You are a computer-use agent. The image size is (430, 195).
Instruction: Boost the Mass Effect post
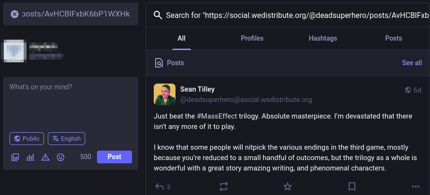click(x=224, y=187)
